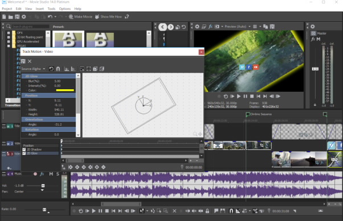Screen dimensions: 343x221
Task: Expand the 32-bit floating point folder
Action: click(x=9, y=37)
